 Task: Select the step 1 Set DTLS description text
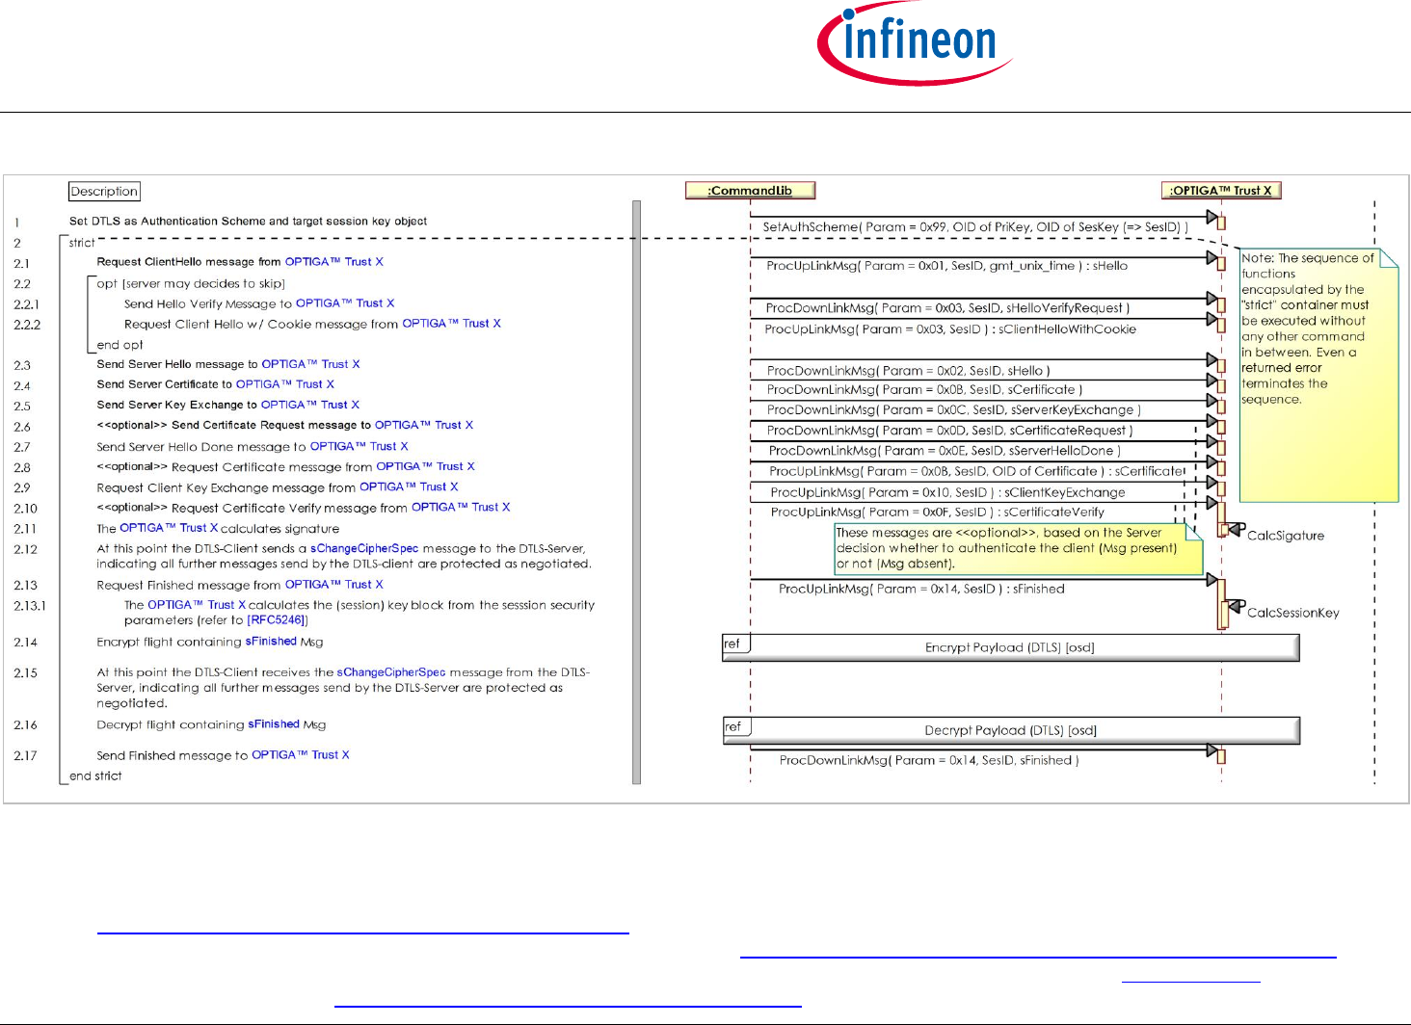pyautogui.click(x=249, y=222)
